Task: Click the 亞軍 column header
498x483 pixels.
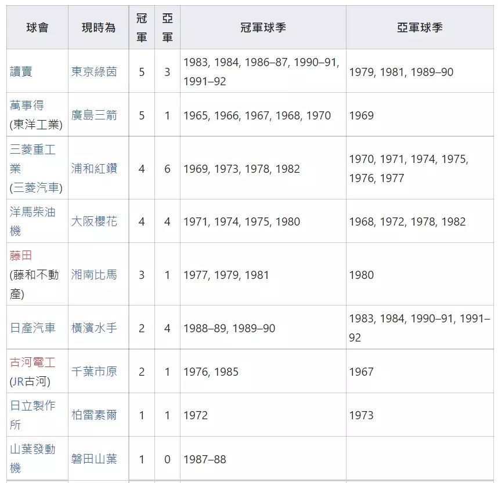Action: pyautogui.click(x=167, y=28)
